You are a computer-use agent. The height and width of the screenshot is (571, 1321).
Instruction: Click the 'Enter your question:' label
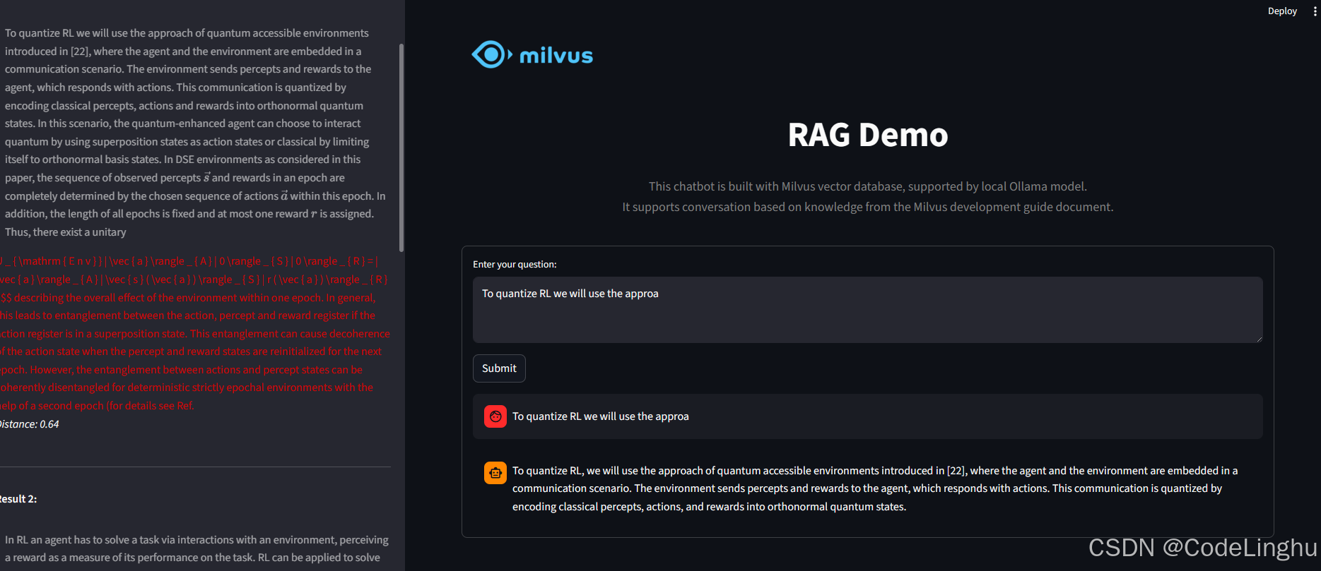(x=515, y=264)
